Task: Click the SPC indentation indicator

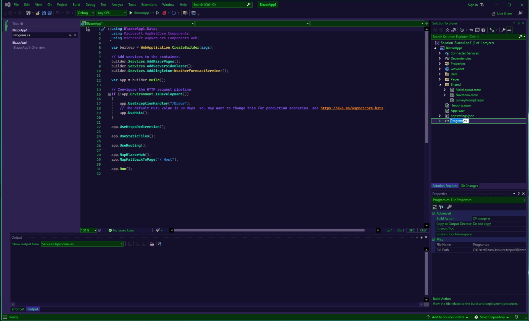Action: [x=412, y=230]
